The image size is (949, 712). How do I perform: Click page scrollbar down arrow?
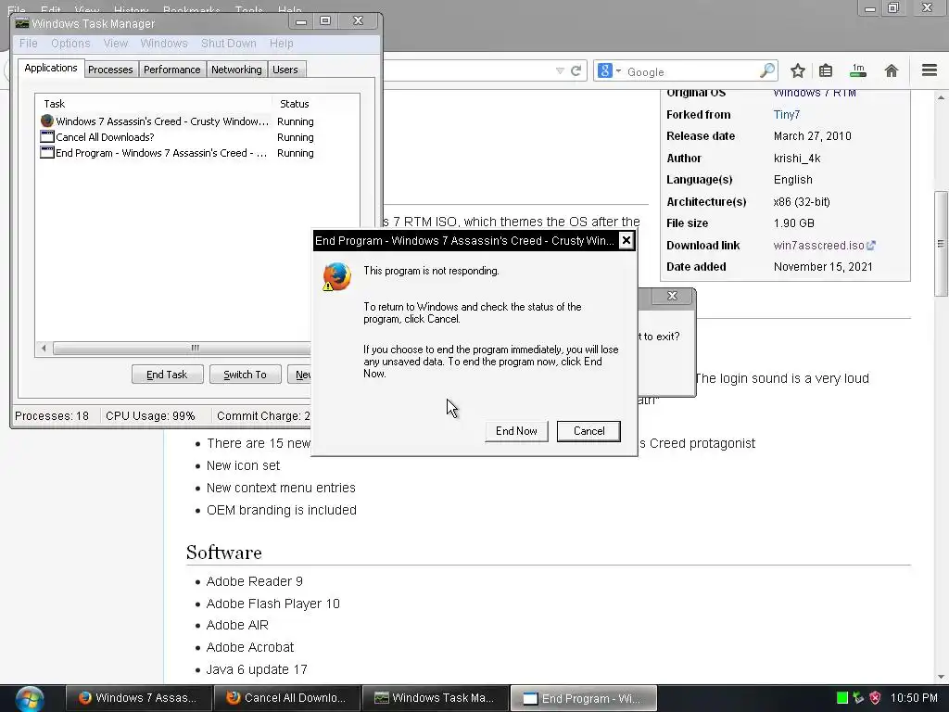[941, 677]
